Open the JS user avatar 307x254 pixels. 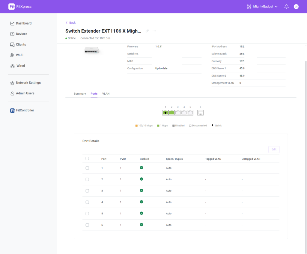pyautogui.click(x=296, y=7)
